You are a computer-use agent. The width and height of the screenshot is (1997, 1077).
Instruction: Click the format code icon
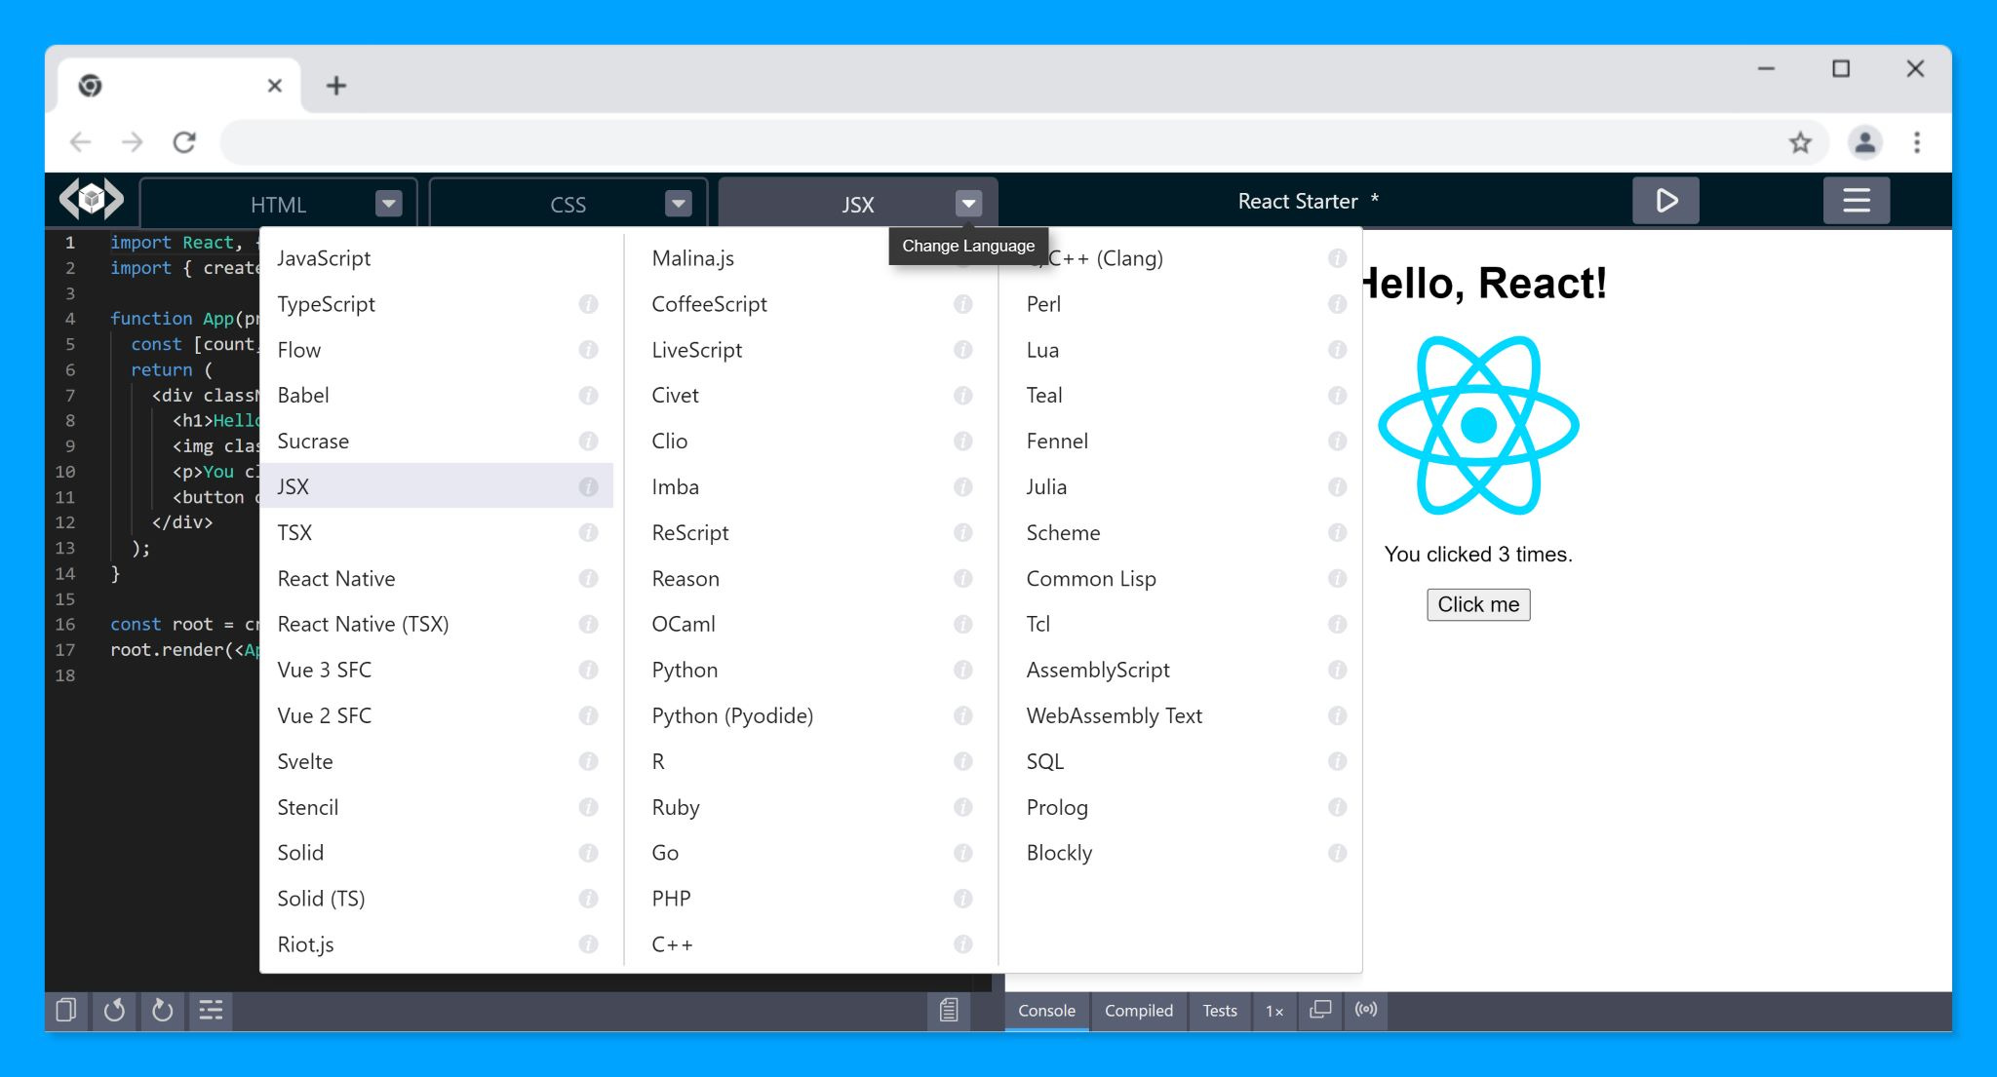pos(211,1010)
